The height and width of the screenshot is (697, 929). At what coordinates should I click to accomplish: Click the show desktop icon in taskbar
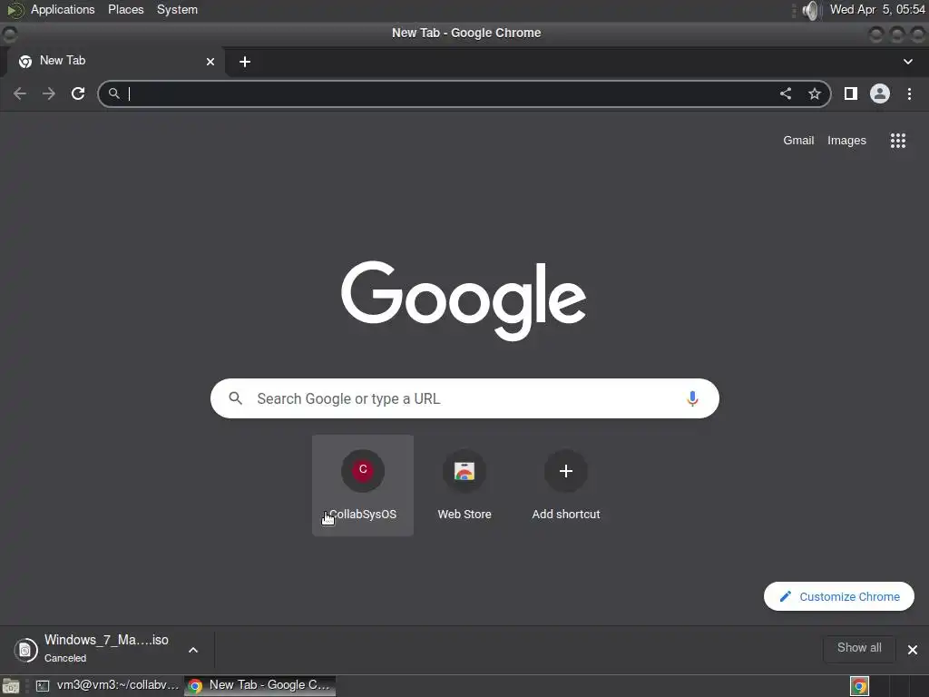[11, 686]
